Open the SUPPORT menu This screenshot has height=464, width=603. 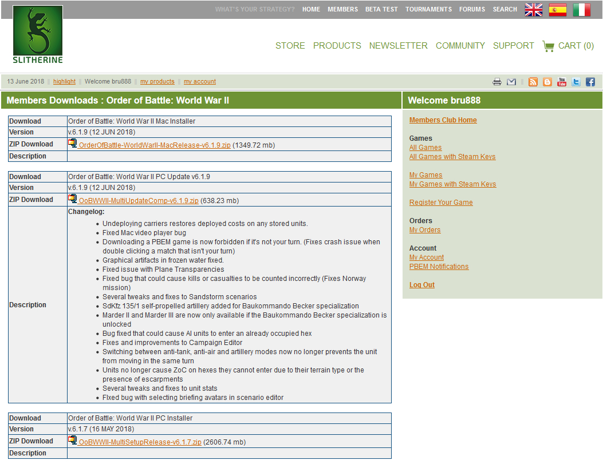pyautogui.click(x=513, y=46)
